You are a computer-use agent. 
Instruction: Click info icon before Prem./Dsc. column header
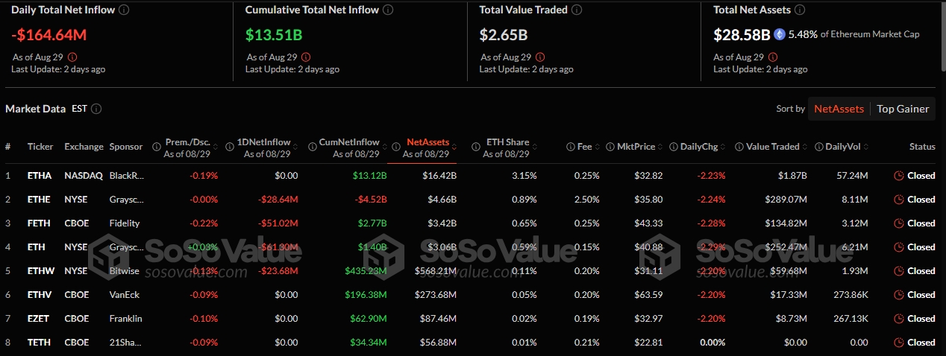coord(157,147)
